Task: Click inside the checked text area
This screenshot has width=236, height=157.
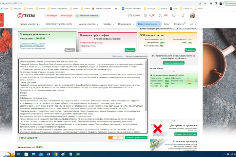Action: [x=82, y=96]
